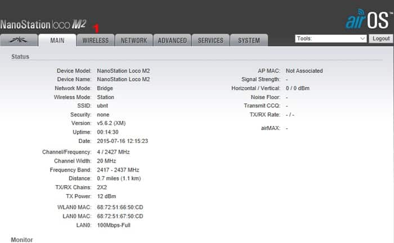Click the Wireless Mode value Station
This screenshot has height=243, width=394.
click(x=106, y=97)
